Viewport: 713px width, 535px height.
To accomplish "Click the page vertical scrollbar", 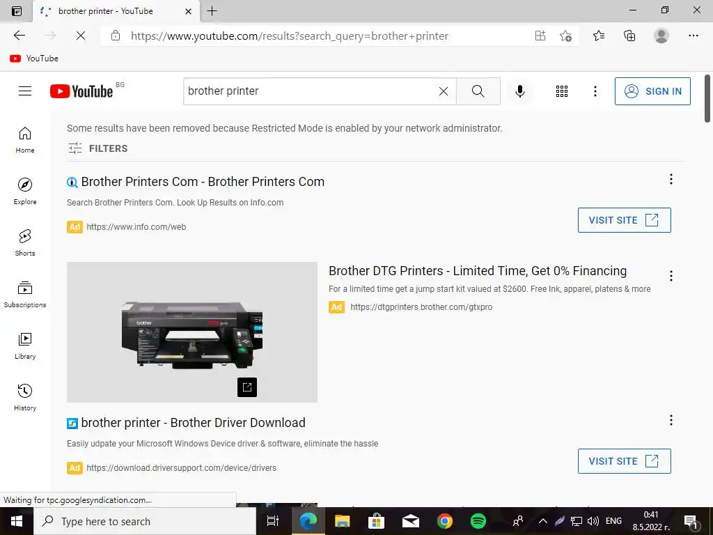I will point(707,99).
